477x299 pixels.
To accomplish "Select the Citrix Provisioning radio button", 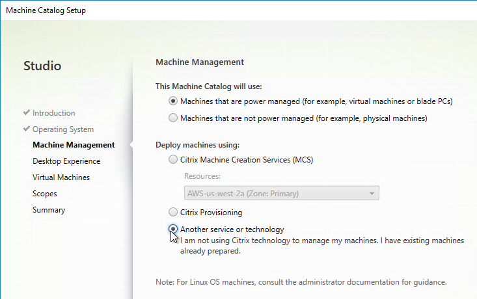I will pyautogui.click(x=173, y=212).
